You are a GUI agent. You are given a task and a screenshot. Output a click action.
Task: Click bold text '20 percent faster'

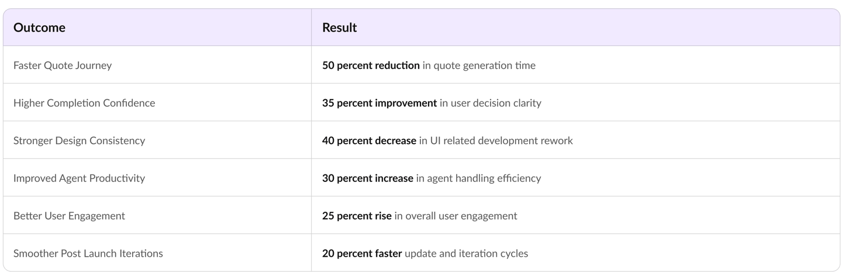click(x=362, y=254)
